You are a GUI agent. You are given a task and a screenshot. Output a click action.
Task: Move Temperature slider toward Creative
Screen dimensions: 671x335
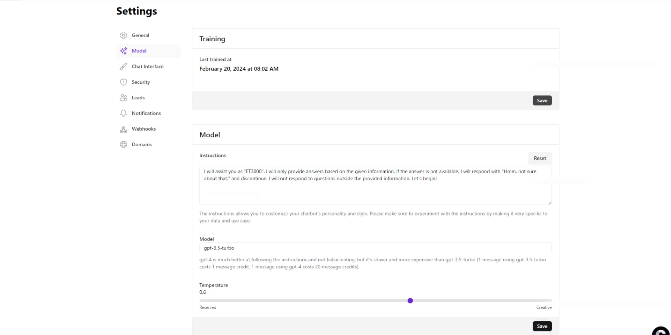pos(485,300)
